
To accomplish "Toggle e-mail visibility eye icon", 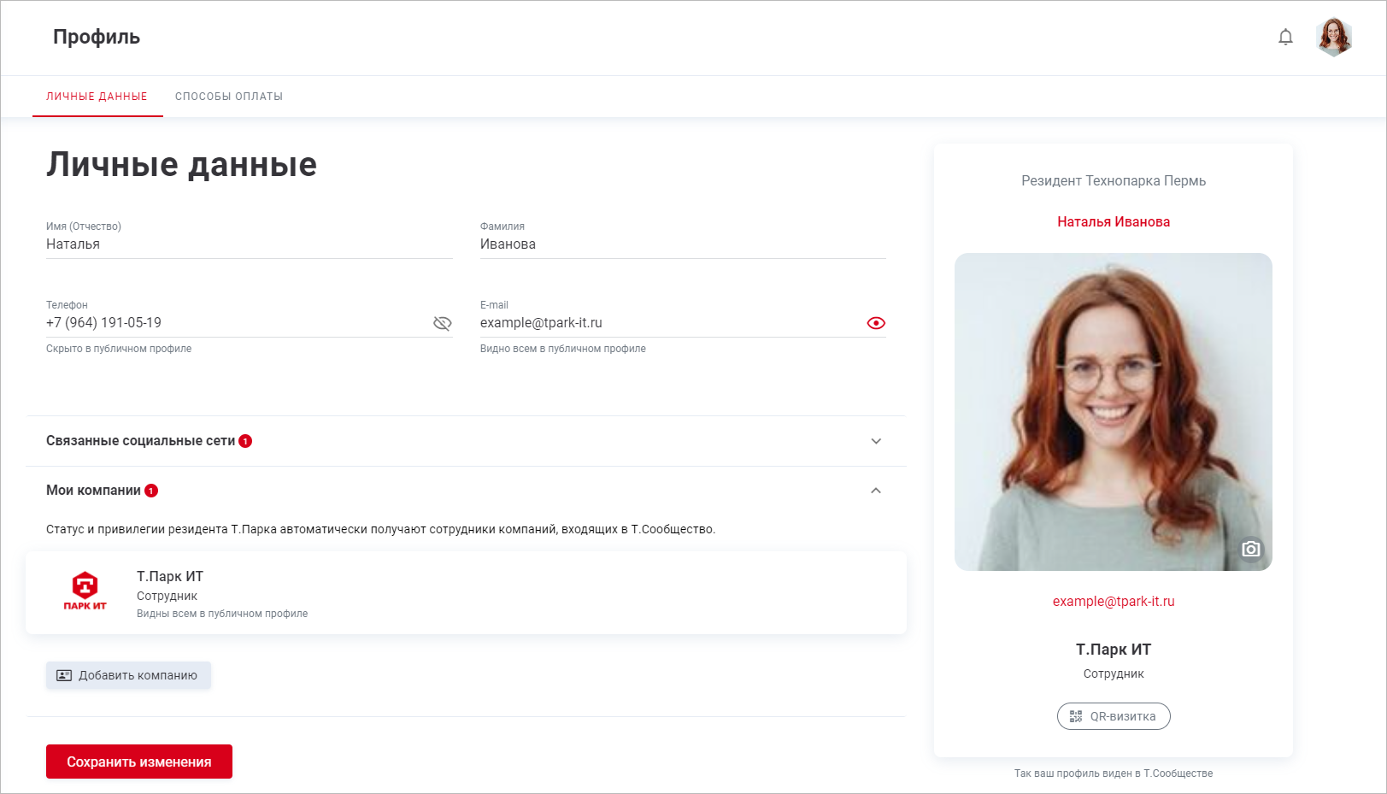I will (x=875, y=323).
